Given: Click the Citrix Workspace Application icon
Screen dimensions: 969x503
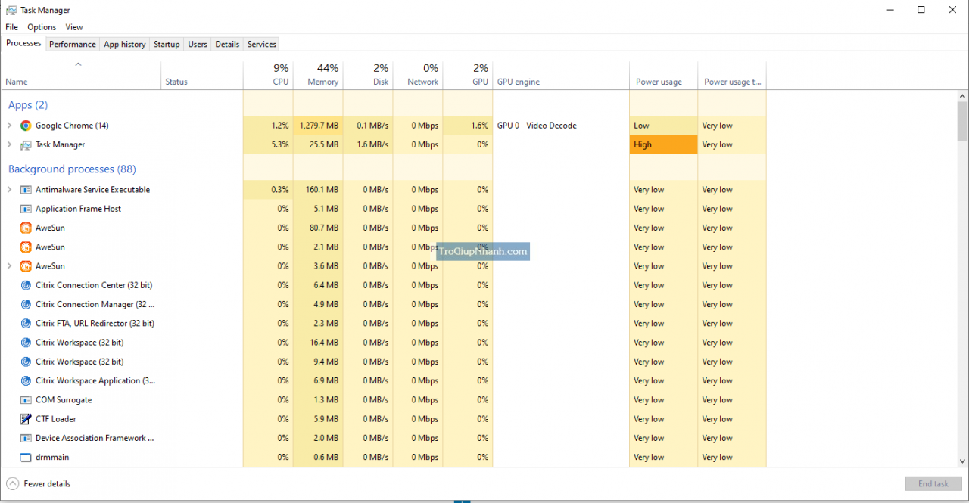Looking at the screenshot, I should click(x=25, y=380).
